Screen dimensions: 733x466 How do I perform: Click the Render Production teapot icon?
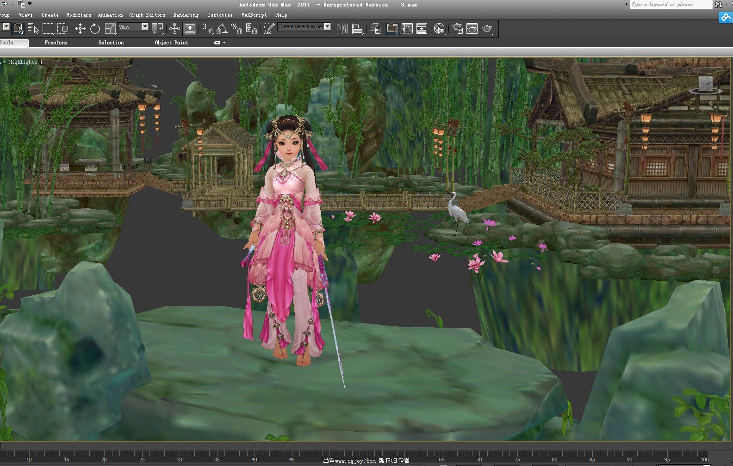[x=487, y=29]
